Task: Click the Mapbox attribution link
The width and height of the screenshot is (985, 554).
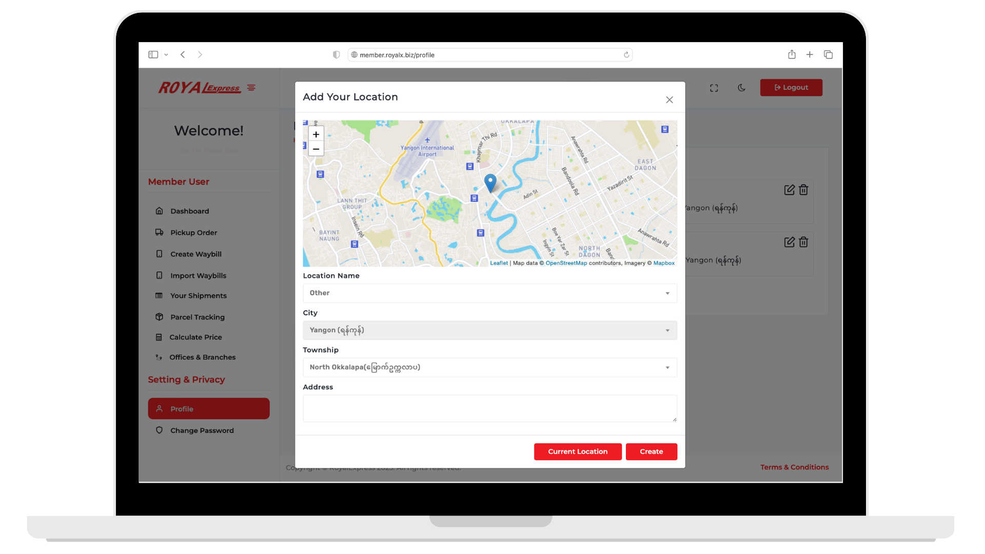Action: click(x=664, y=263)
